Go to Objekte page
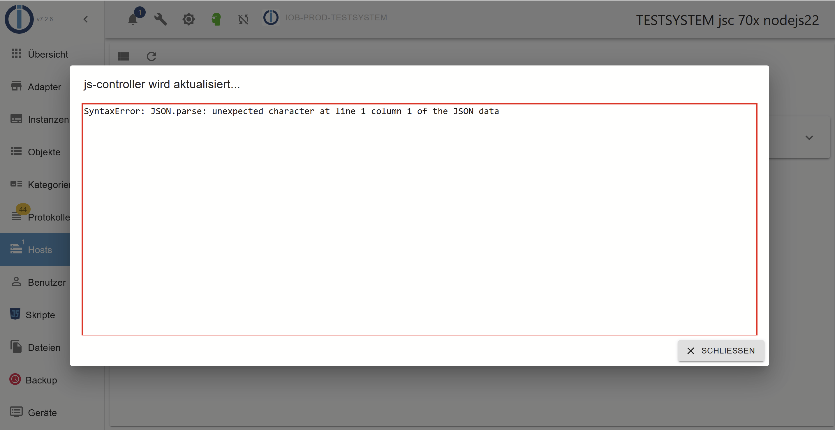 tap(44, 152)
